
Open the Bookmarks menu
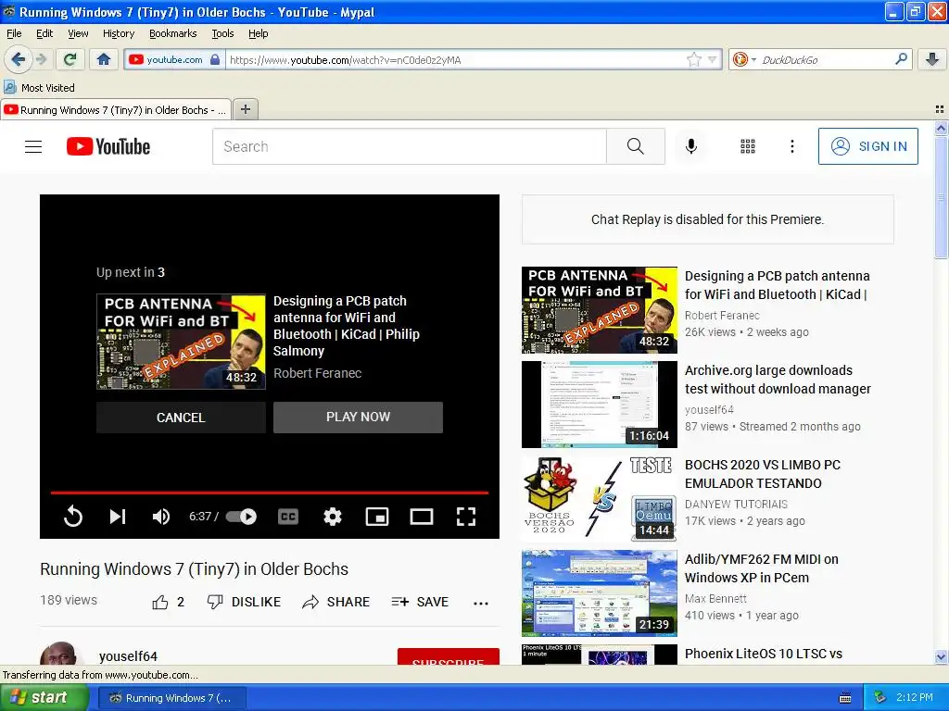172,33
